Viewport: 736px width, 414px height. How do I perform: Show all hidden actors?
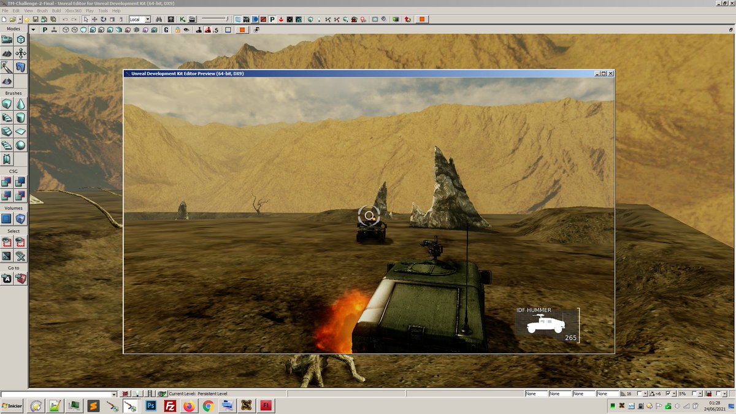[x=20, y=255]
